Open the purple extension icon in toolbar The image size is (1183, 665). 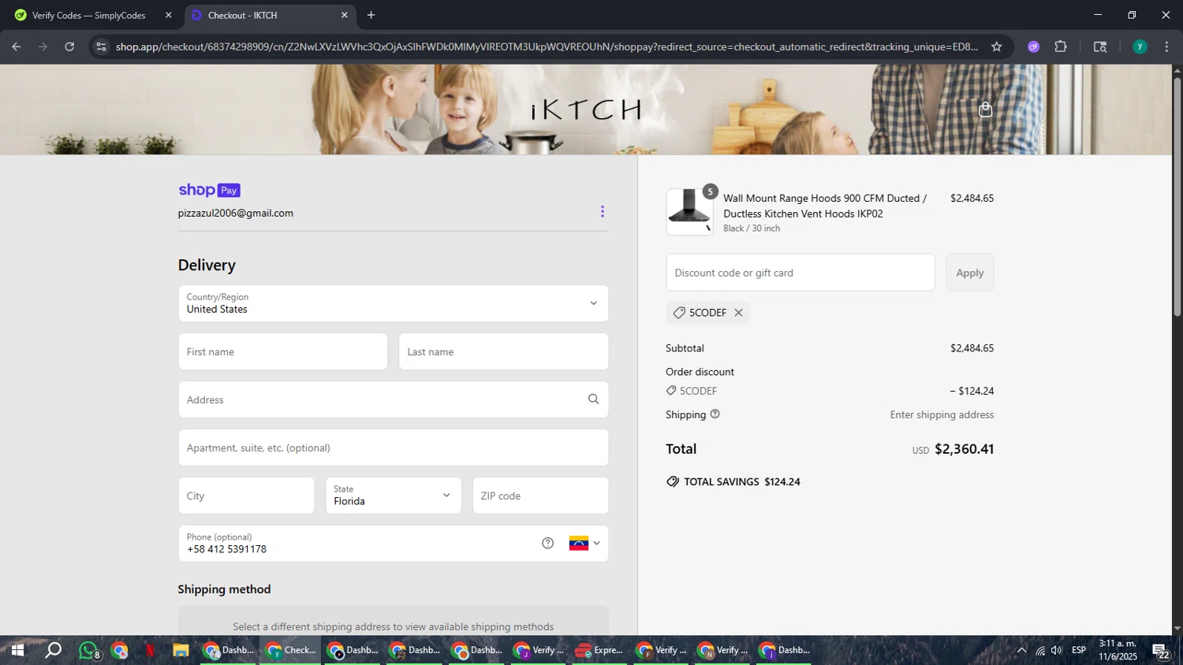(1034, 46)
